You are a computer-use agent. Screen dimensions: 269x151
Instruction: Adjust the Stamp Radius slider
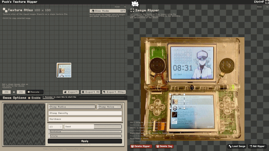pyautogui.click(x=72, y=107)
